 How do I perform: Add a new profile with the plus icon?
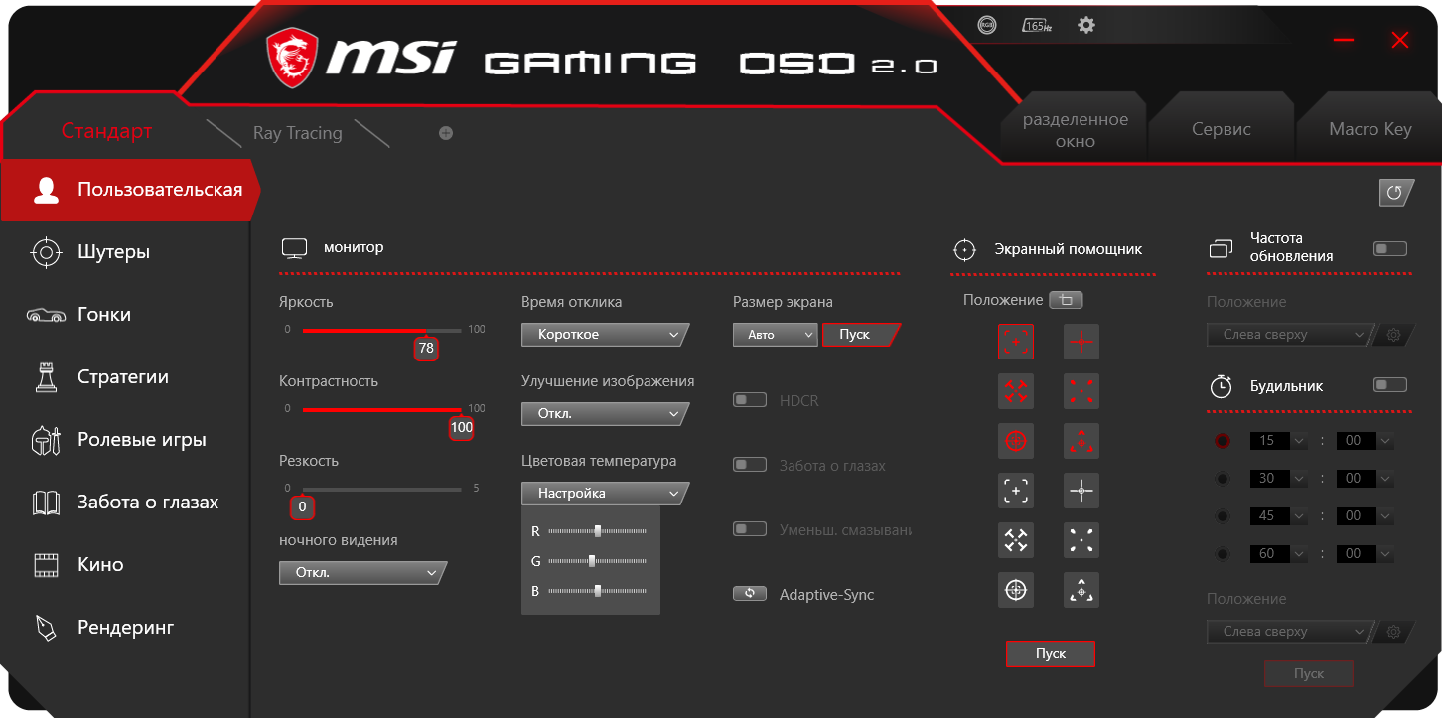pyautogui.click(x=446, y=133)
